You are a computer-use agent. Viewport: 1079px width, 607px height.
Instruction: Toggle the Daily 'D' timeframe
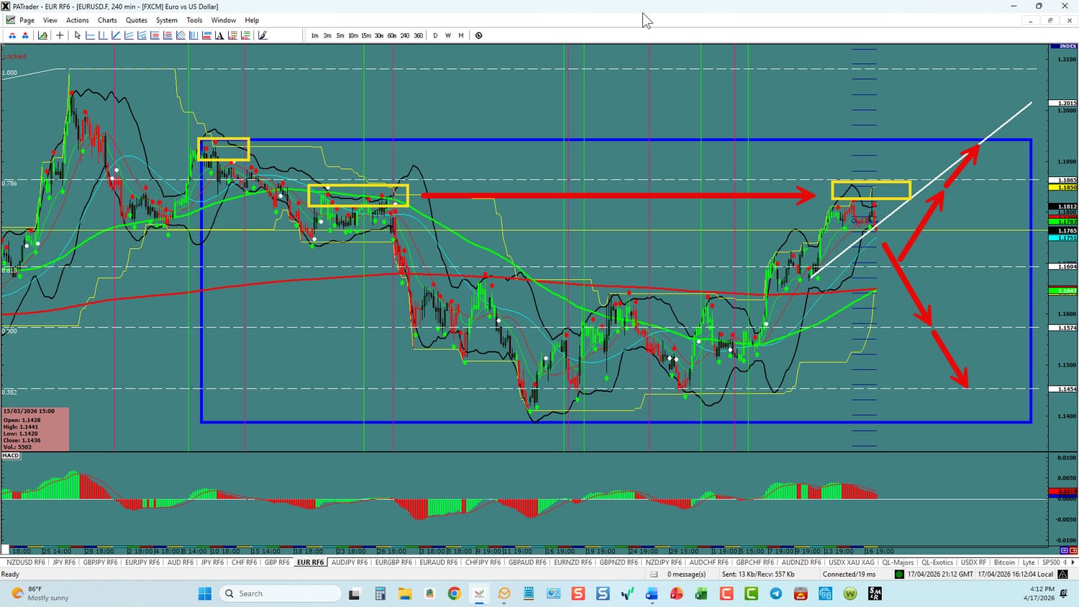[x=435, y=35]
